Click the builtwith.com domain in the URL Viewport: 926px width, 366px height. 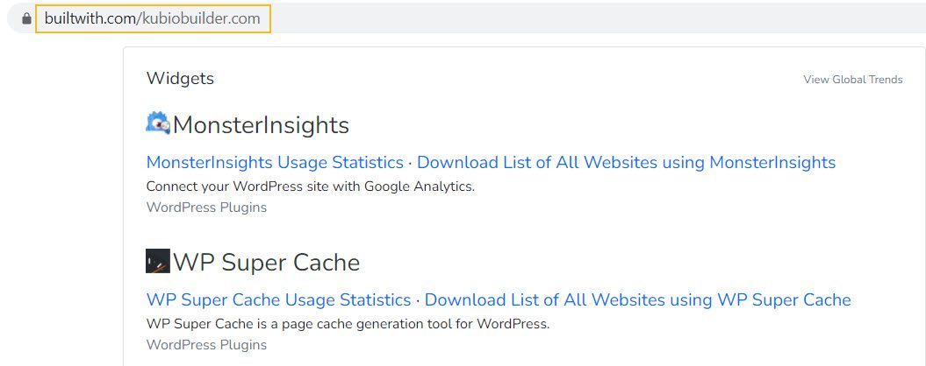pos(88,18)
